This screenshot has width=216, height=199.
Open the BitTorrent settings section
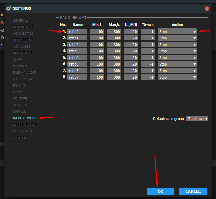pos(23,40)
